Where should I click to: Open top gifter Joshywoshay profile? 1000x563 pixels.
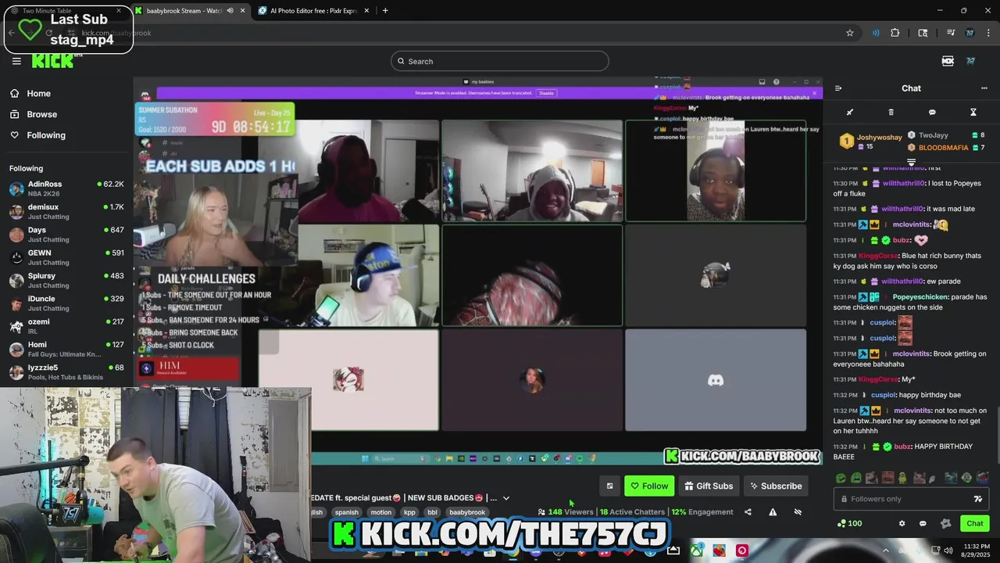[872, 142]
